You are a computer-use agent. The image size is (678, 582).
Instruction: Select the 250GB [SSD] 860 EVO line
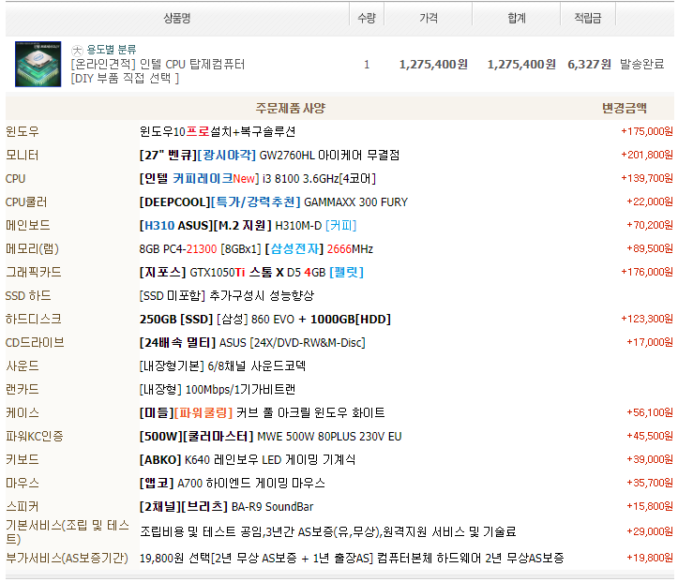pyautogui.click(x=265, y=320)
